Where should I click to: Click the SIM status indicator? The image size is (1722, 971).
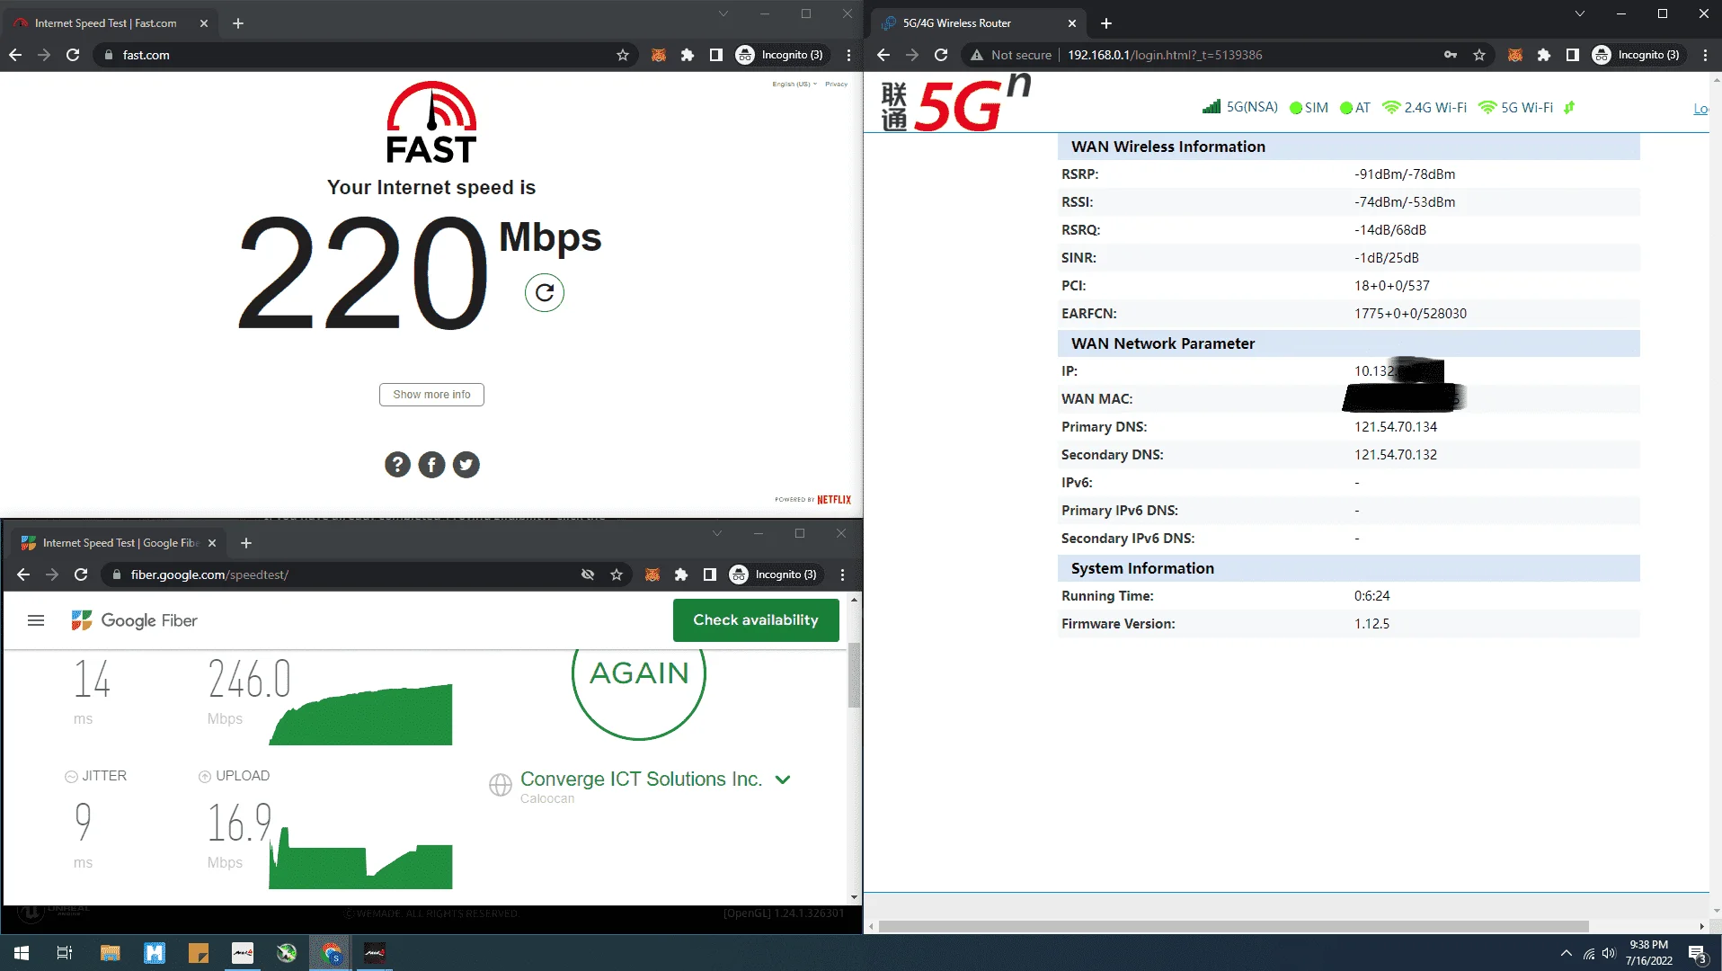(1309, 108)
